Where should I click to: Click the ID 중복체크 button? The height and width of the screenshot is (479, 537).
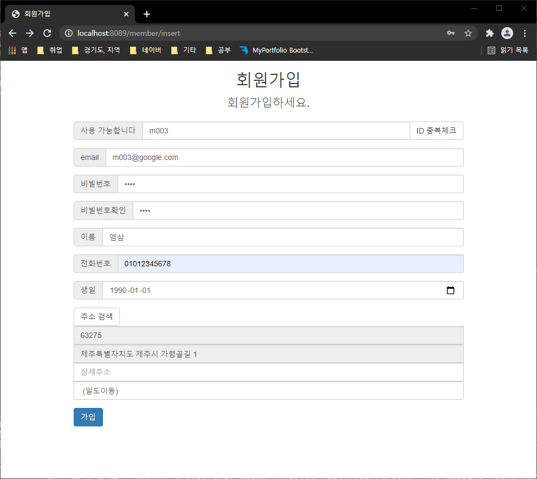(x=436, y=130)
